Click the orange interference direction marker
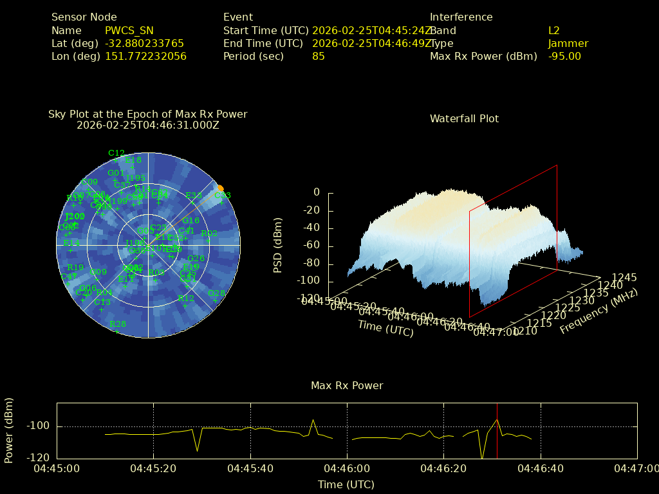The height and width of the screenshot is (494, 659). click(221, 188)
